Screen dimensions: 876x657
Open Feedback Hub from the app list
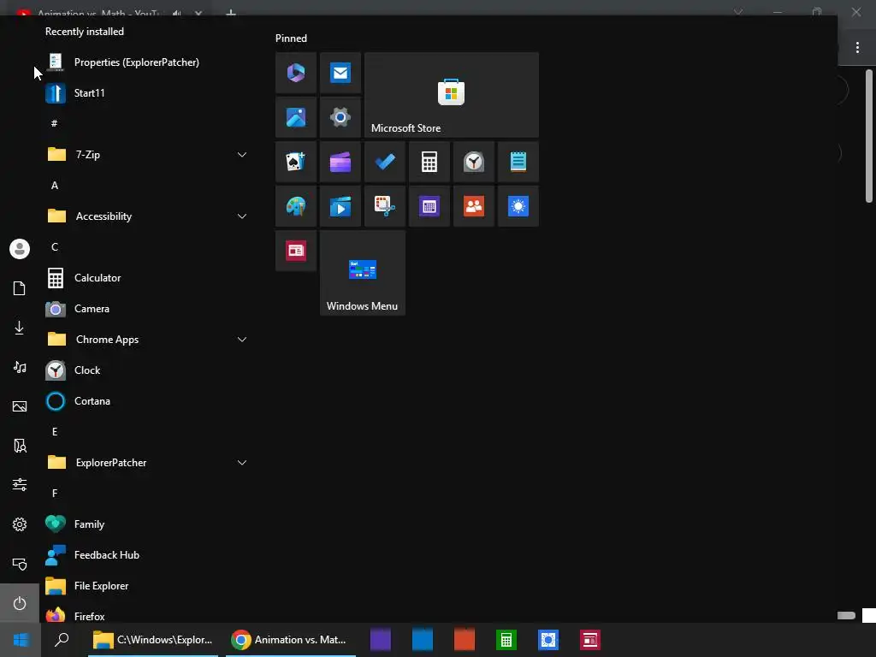pyautogui.click(x=147, y=555)
